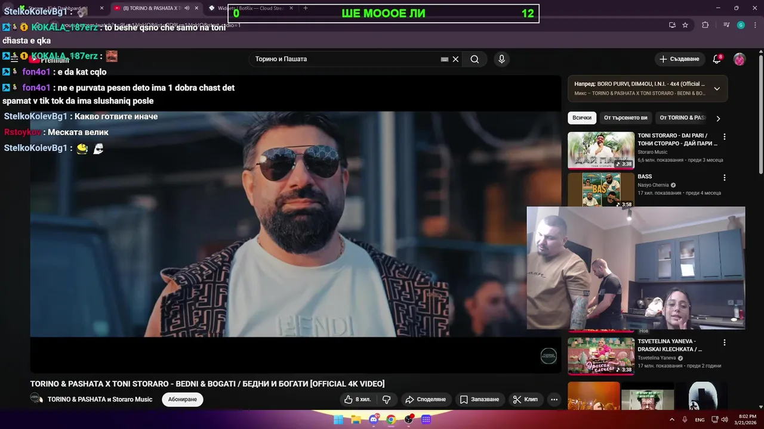Screen dimensions: 764x429
Task: Start voice search with the microphone icon
Action: (x=501, y=59)
